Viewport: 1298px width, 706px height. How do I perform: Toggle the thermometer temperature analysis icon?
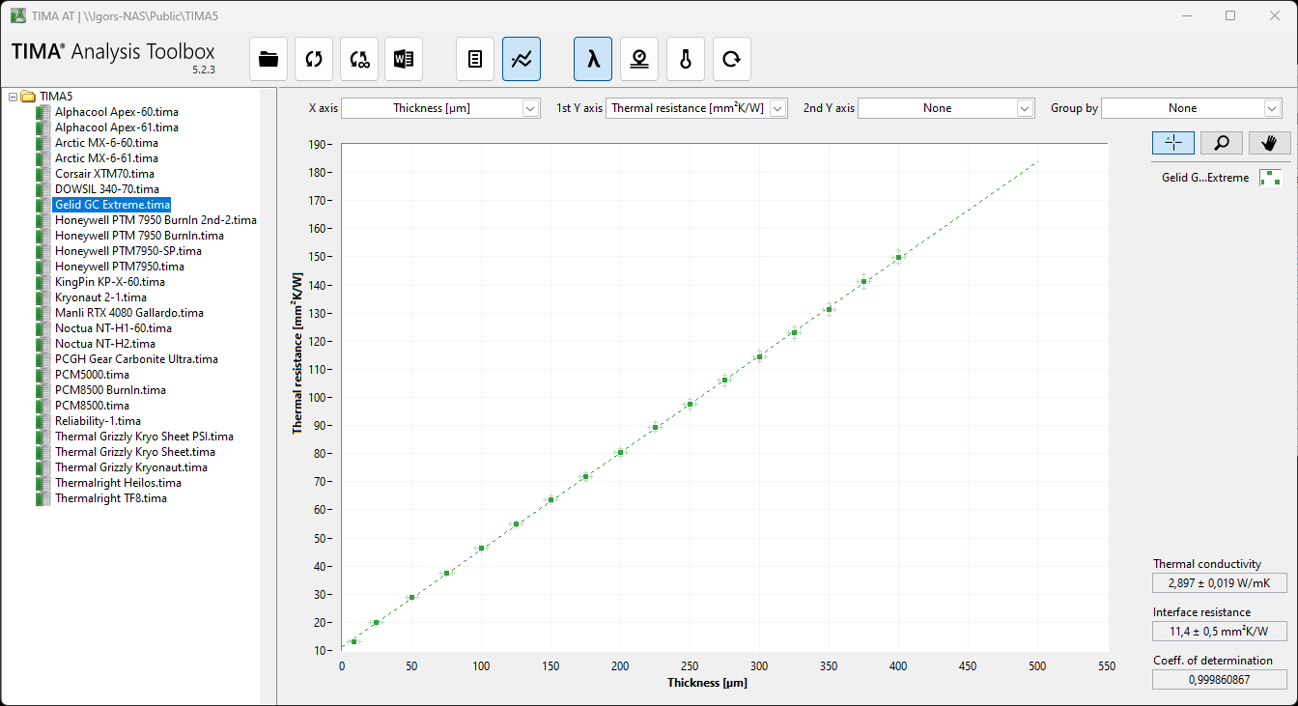pyautogui.click(x=686, y=59)
